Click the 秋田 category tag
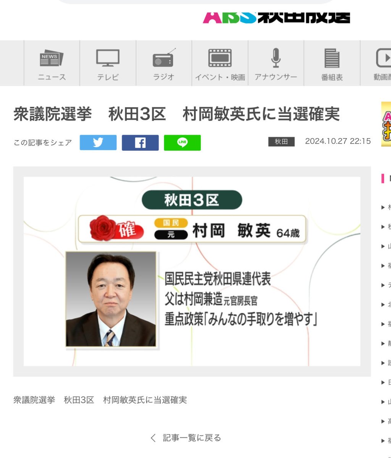 click(281, 142)
